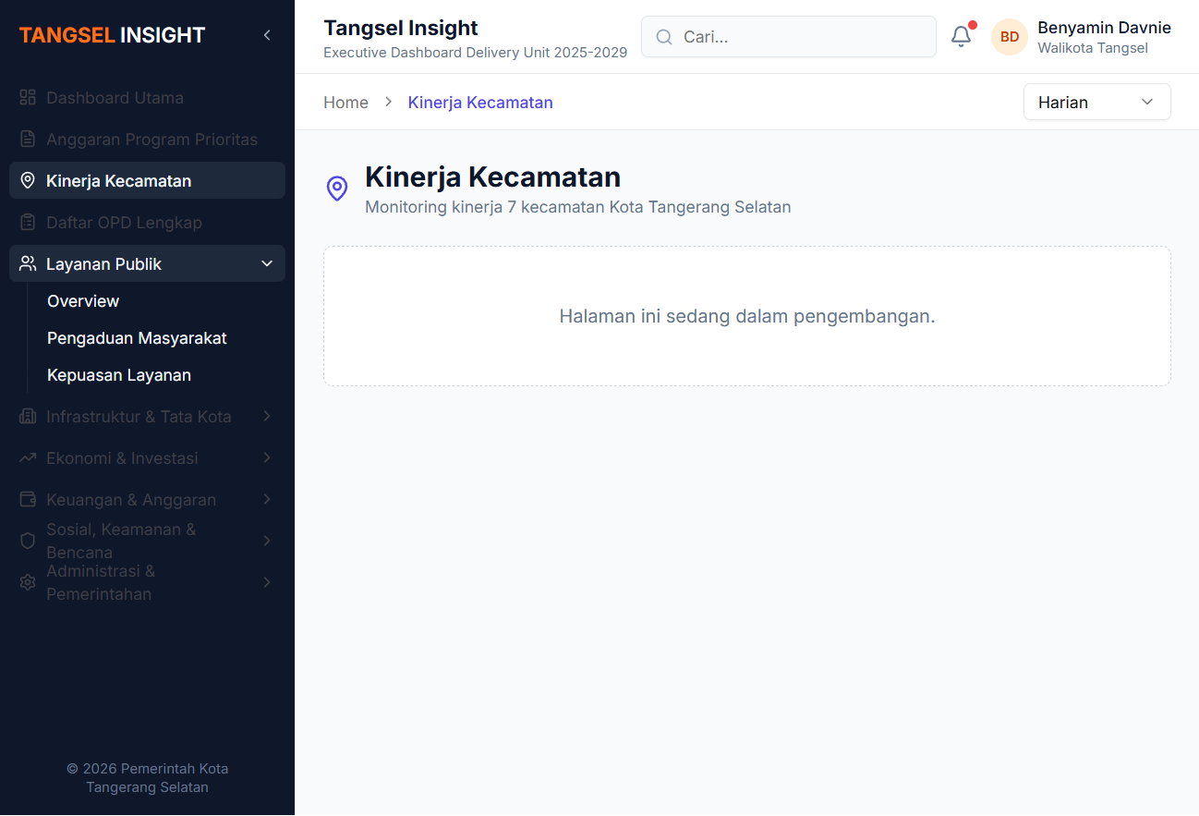Select the Anggaran Program Prioritas document icon
Viewport: 1199px width, 816px height.
(x=26, y=139)
